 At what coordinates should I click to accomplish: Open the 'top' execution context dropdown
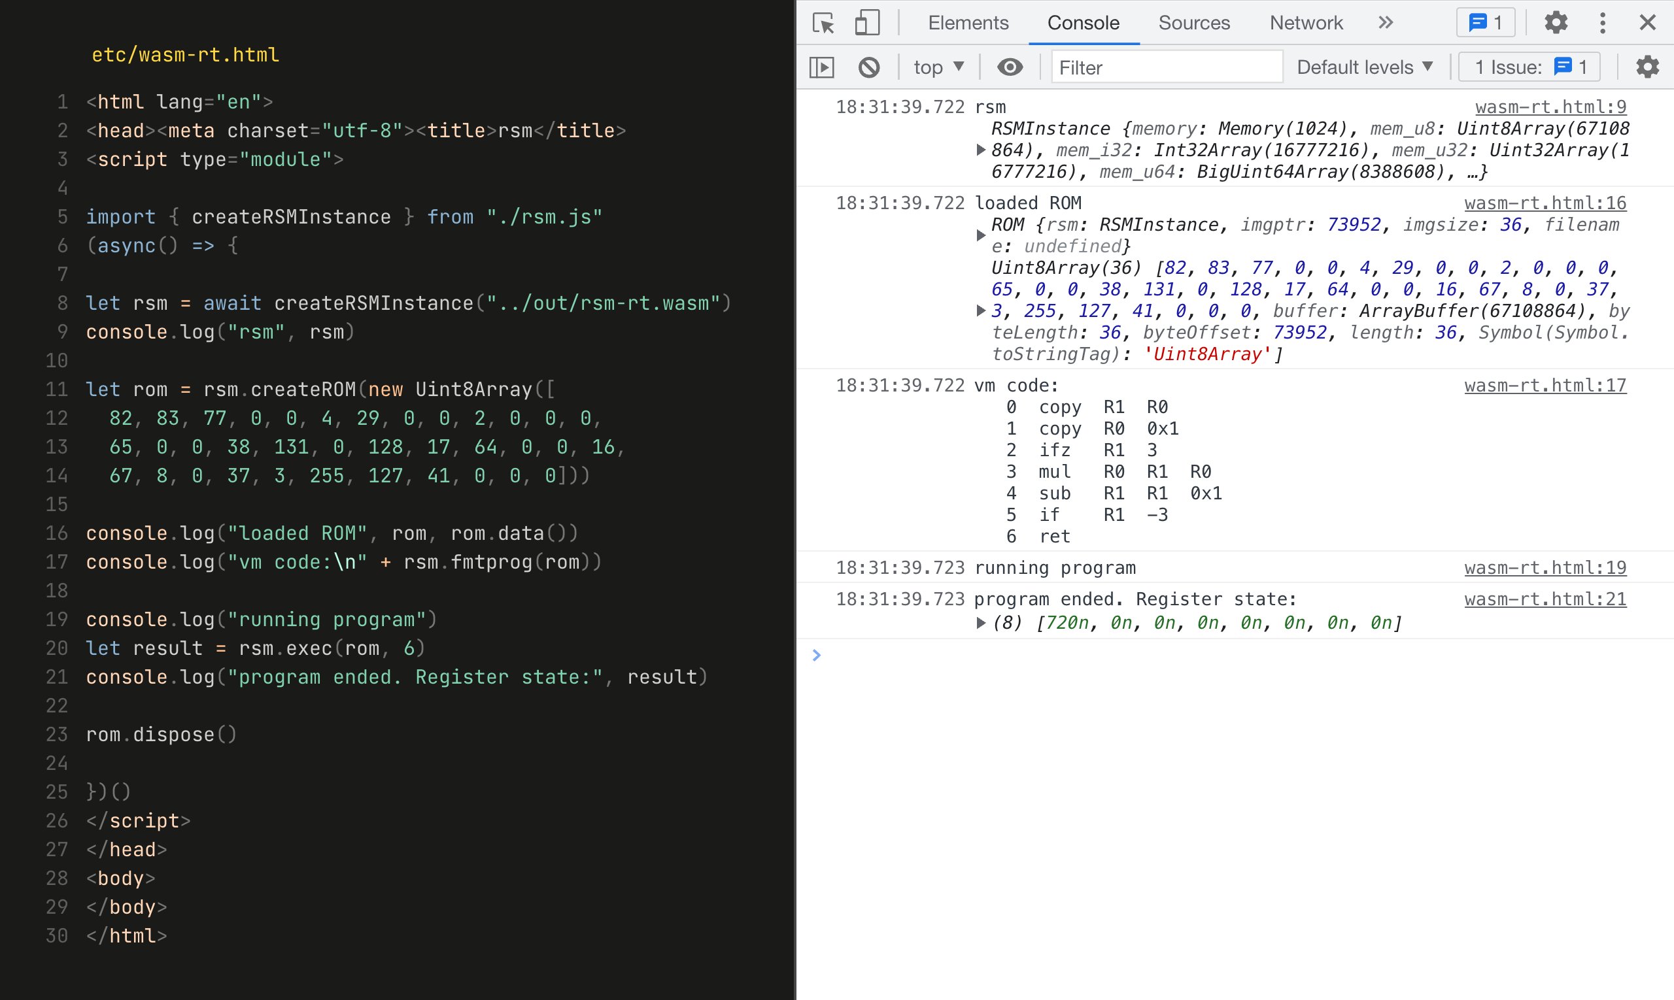point(937,67)
